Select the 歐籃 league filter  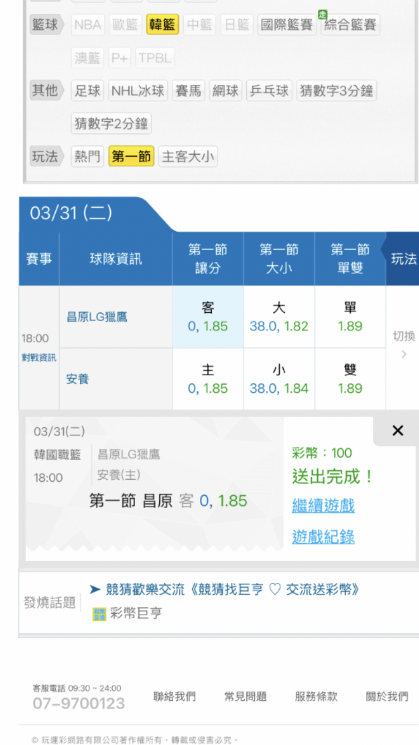click(125, 25)
